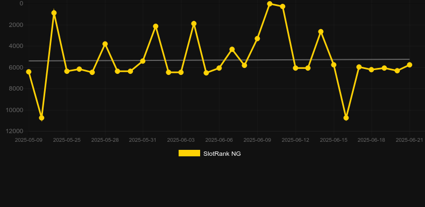Select the data point on 2025-05-09
This screenshot has height=207, width=425.
(x=29, y=72)
